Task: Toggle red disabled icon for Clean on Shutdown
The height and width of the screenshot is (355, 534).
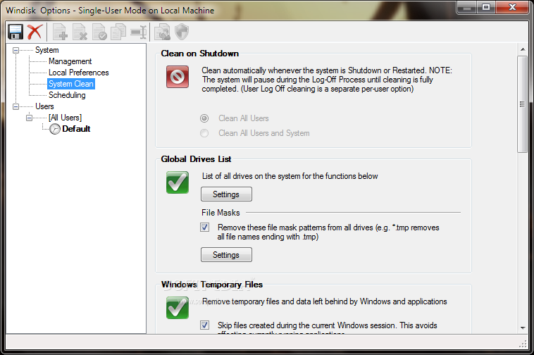Action: [x=178, y=77]
